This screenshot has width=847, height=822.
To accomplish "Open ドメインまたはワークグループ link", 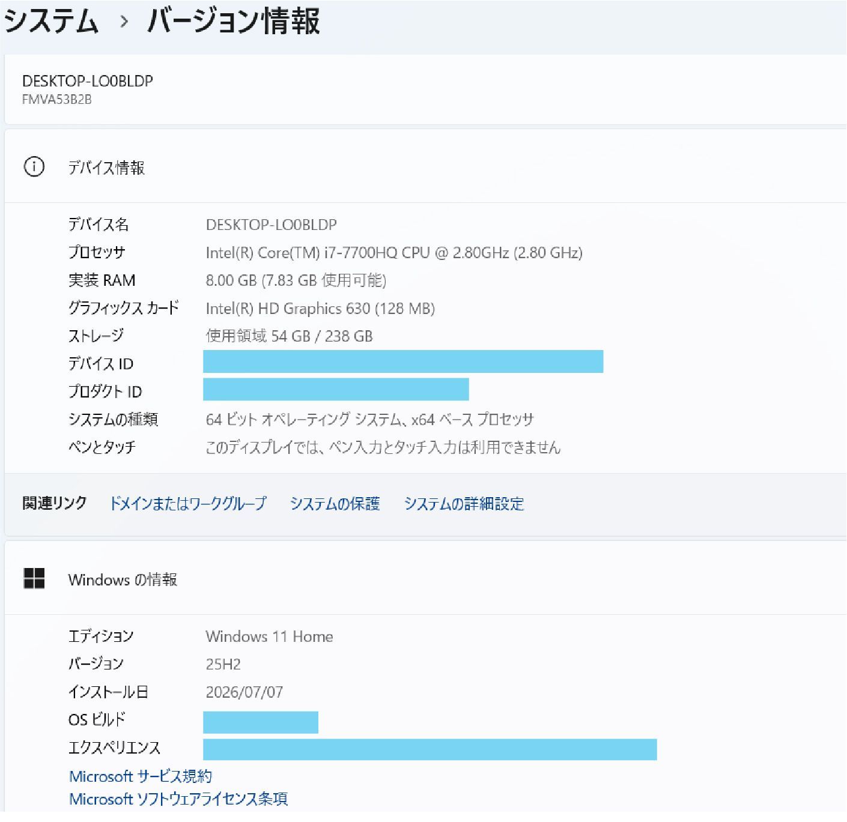I will [x=188, y=503].
